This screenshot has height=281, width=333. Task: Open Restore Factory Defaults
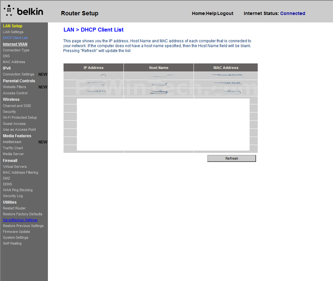[x=22, y=214]
